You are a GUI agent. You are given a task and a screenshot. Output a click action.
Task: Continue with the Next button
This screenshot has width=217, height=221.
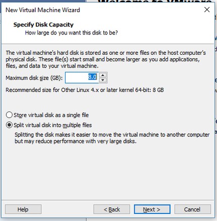pos(152,209)
